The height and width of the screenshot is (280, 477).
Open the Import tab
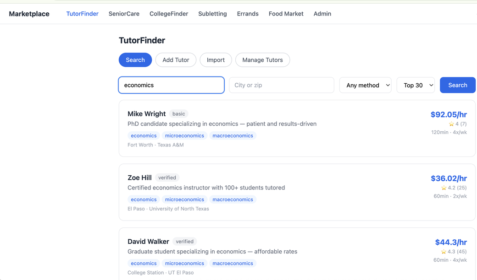pos(216,60)
